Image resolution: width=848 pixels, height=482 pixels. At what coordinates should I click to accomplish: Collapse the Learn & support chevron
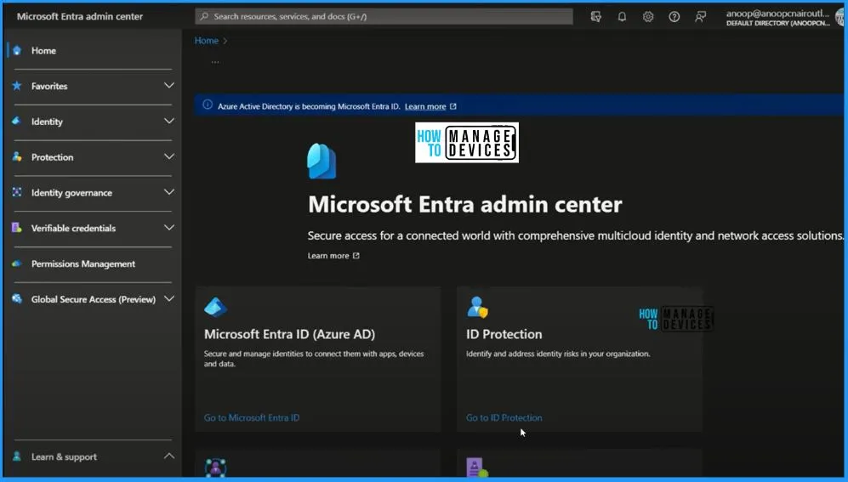pos(169,456)
